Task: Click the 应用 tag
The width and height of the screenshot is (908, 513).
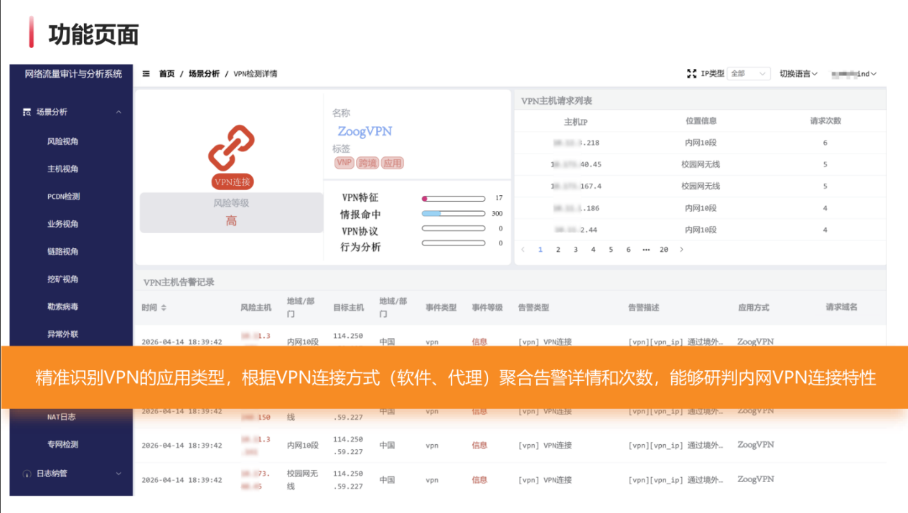Action: pos(393,163)
